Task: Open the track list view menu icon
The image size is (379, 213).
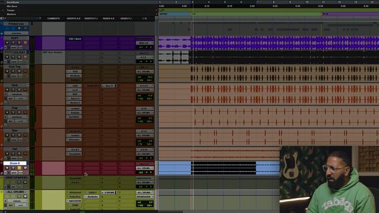Action: coord(2,18)
